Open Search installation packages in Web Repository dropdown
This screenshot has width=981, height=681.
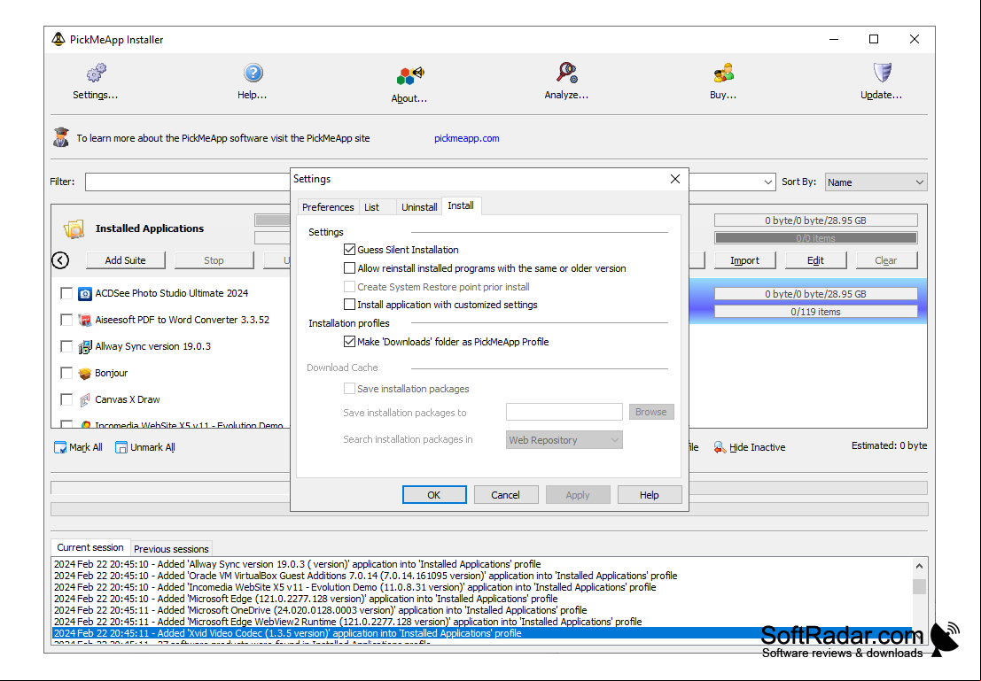(x=564, y=440)
